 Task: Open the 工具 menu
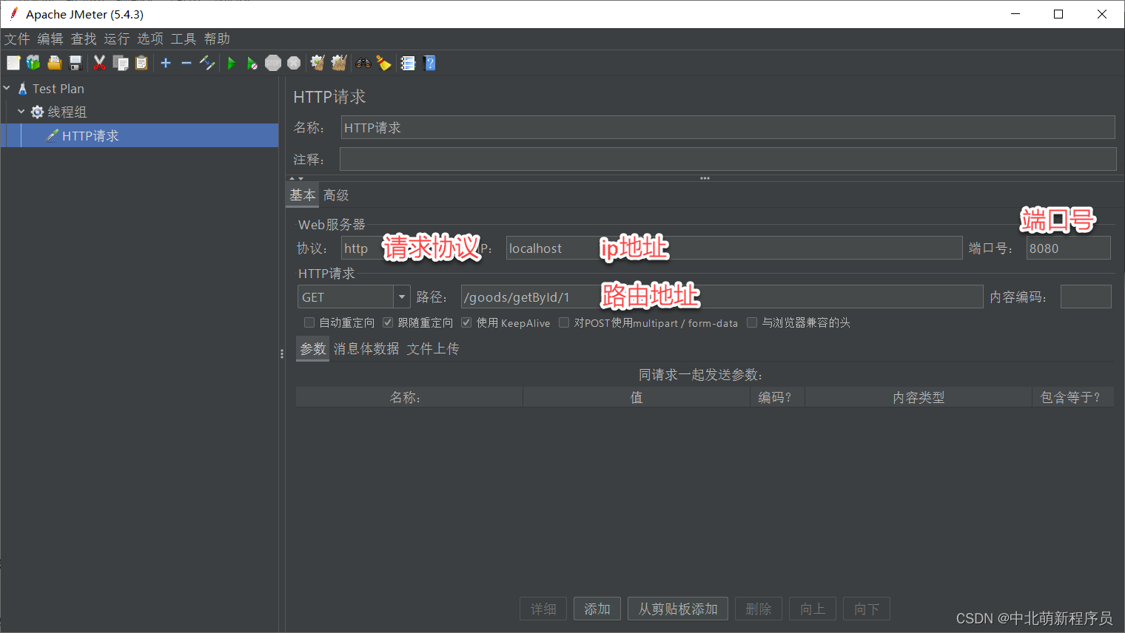tap(184, 39)
